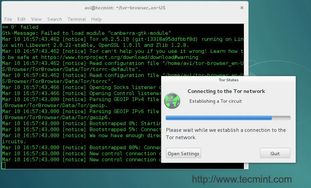Click the 'Establishing a Tor circuit' status text
Image resolution: width=311 pixels, height=188 pixels.
point(216,101)
